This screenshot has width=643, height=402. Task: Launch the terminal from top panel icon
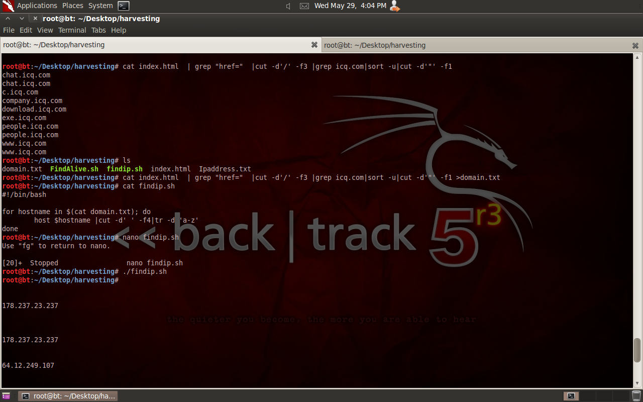(x=124, y=6)
